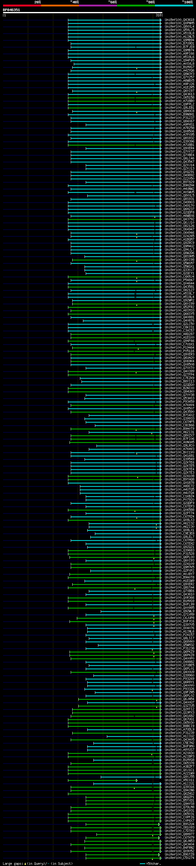The height and width of the screenshot is (866, 196).
Task: Open hit UniRef100_C8CB66
Action: pos(179,425)
